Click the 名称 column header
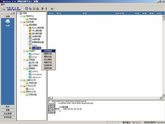The image size is (165, 124). (84, 14)
